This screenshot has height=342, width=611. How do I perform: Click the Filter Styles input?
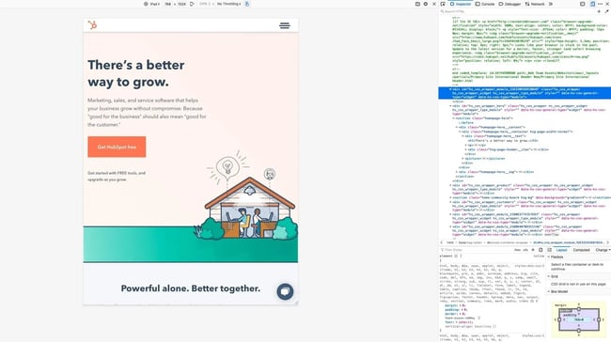[x=476, y=250]
